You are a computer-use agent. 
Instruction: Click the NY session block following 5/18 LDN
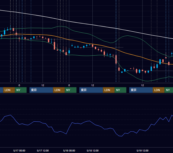pos(121,90)
